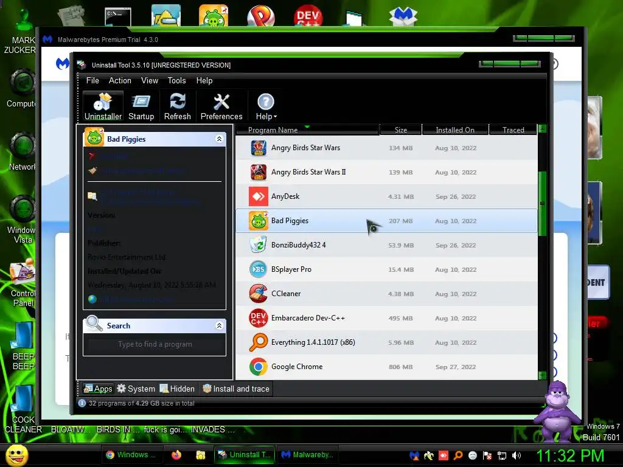This screenshot has width=623, height=467.
Task: Click the search field to find a program
Action: pos(155,344)
